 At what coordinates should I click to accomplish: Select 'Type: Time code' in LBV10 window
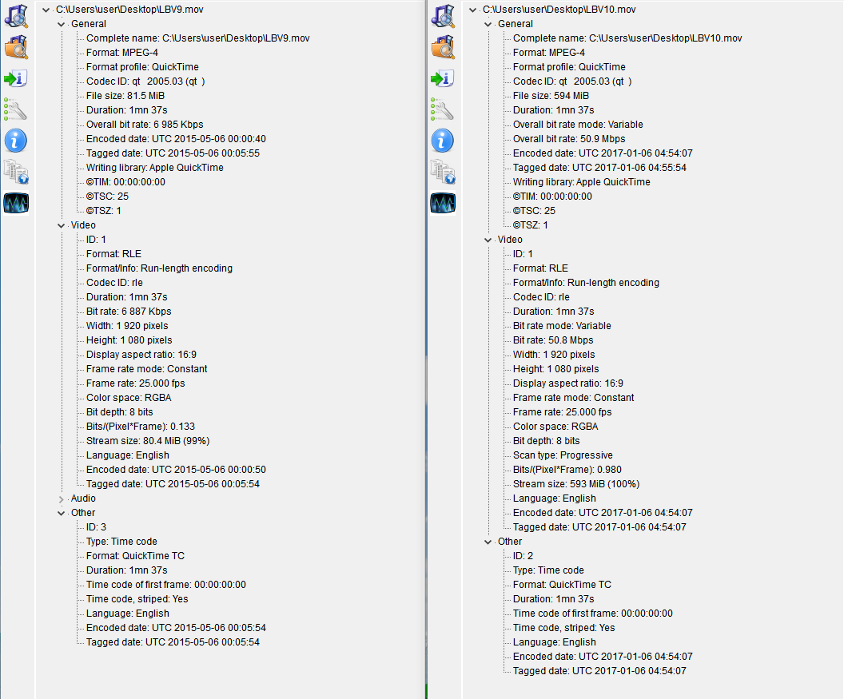pos(548,570)
